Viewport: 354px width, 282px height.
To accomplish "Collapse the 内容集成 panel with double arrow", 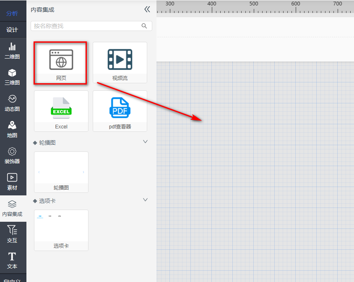I will [147, 9].
